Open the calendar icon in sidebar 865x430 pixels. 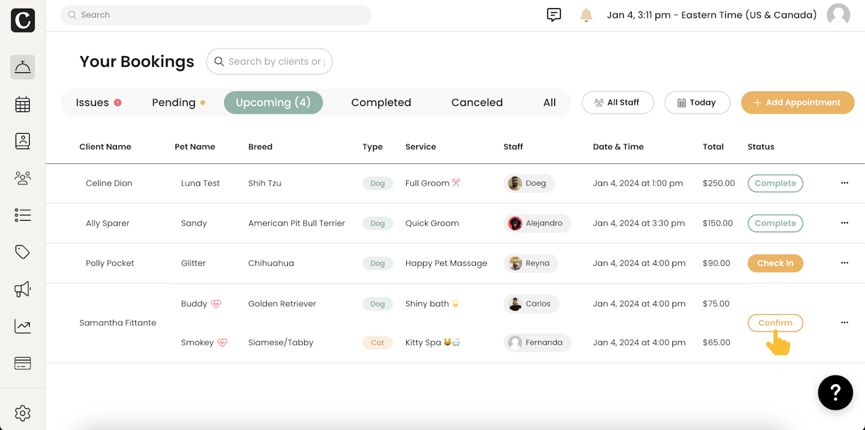pos(22,104)
